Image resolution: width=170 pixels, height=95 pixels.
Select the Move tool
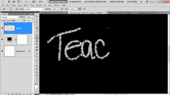pyautogui.click(x=37, y=16)
